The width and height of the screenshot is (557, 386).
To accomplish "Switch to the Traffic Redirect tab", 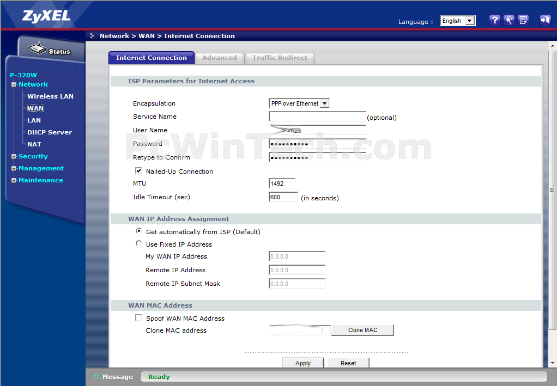I will point(280,58).
